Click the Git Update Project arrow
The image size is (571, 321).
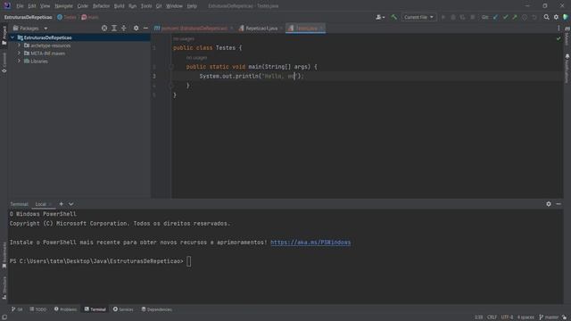point(496,17)
